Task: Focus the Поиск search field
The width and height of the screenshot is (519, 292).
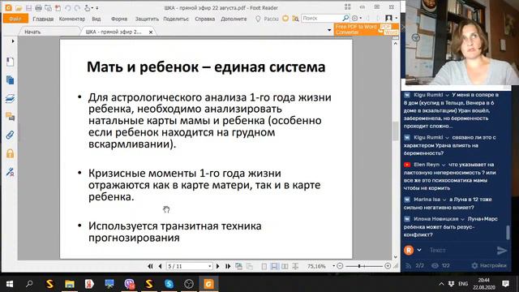Action: pyautogui.click(x=322, y=18)
